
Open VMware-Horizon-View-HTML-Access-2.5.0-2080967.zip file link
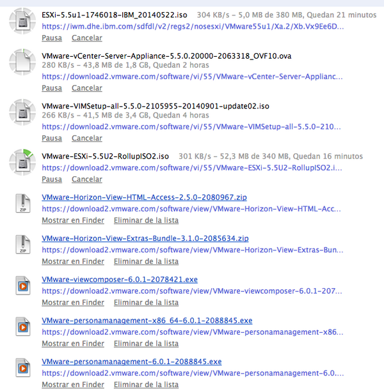pos(144,197)
